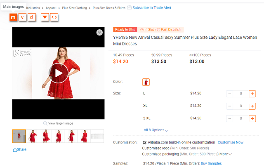
Task: Click the 'd' extension toolbar button
Action: point(32,17)
